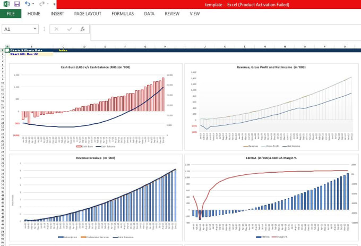This screenshot has width=361, height=246.
Task: Open the FORMULAS tab
Action: click(123, 14)
